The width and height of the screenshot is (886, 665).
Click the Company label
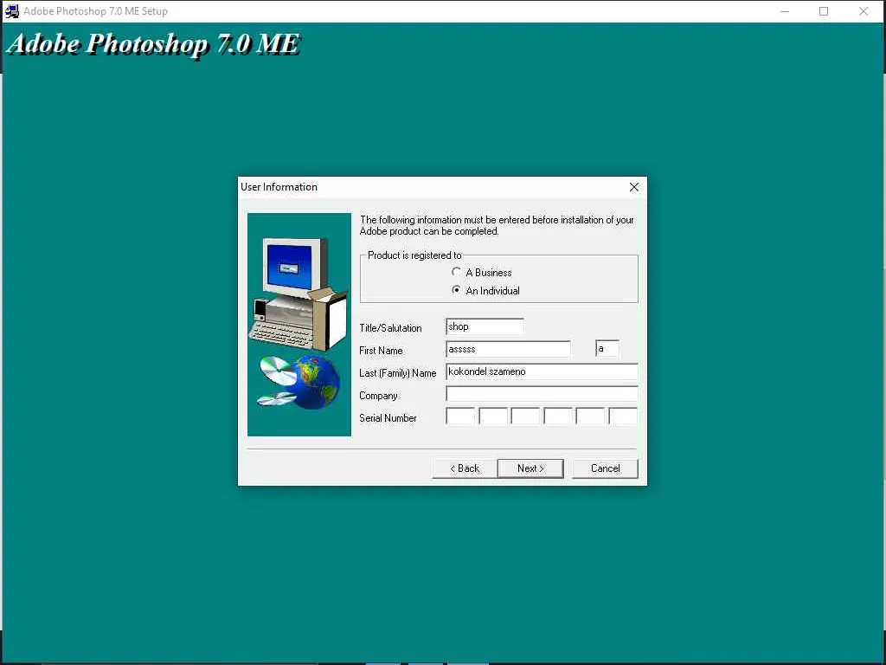click(x=378, y=395)
